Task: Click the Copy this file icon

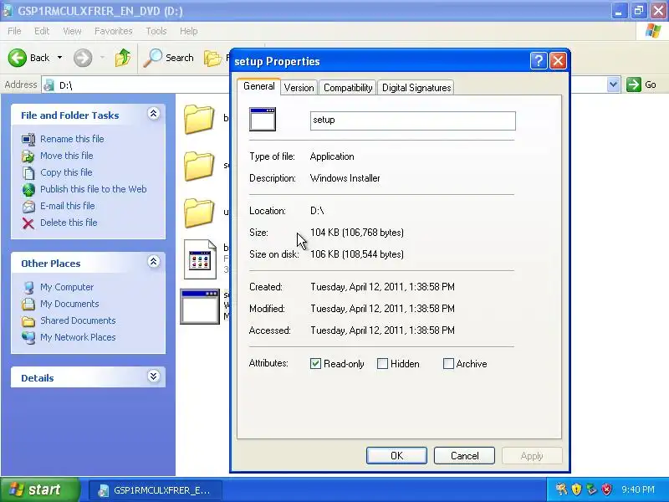Action: coord(28,172)
